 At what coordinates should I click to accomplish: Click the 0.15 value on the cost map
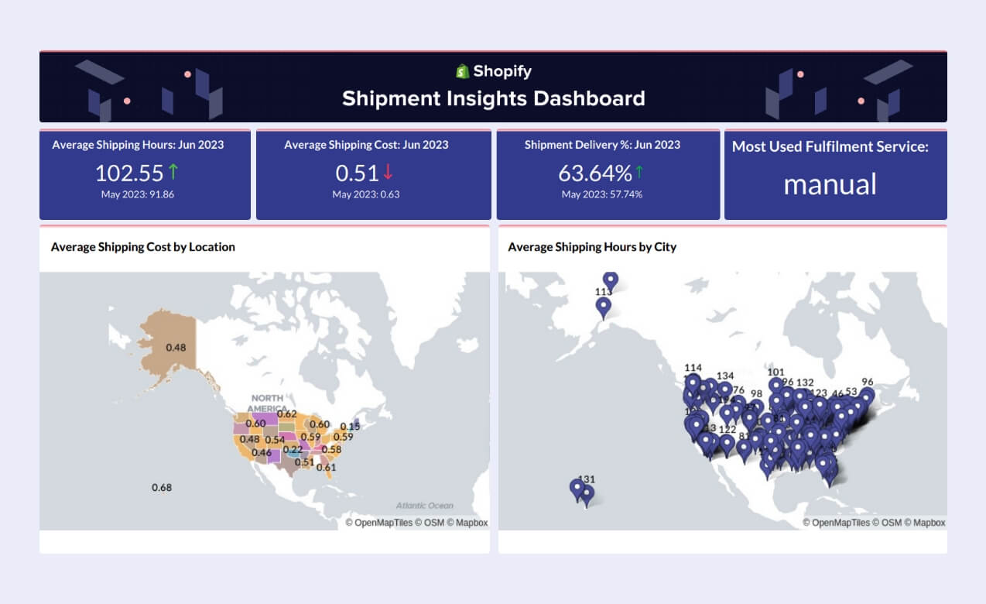pos(350,426)
